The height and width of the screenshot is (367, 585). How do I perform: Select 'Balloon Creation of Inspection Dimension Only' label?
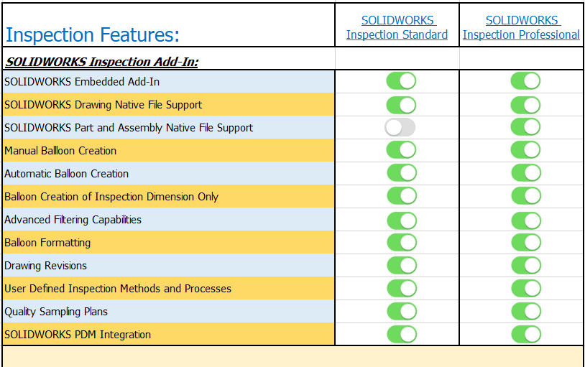[111, 197]
